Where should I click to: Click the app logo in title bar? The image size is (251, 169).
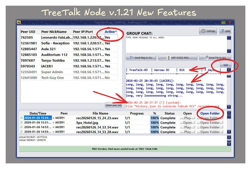[19, 22]
